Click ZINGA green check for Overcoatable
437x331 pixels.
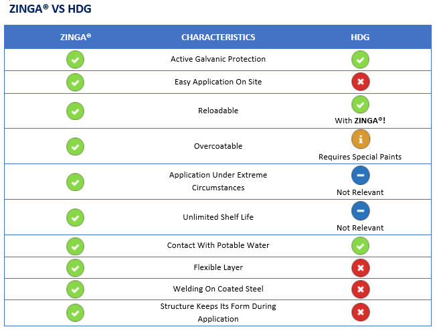tap(75, 147)
